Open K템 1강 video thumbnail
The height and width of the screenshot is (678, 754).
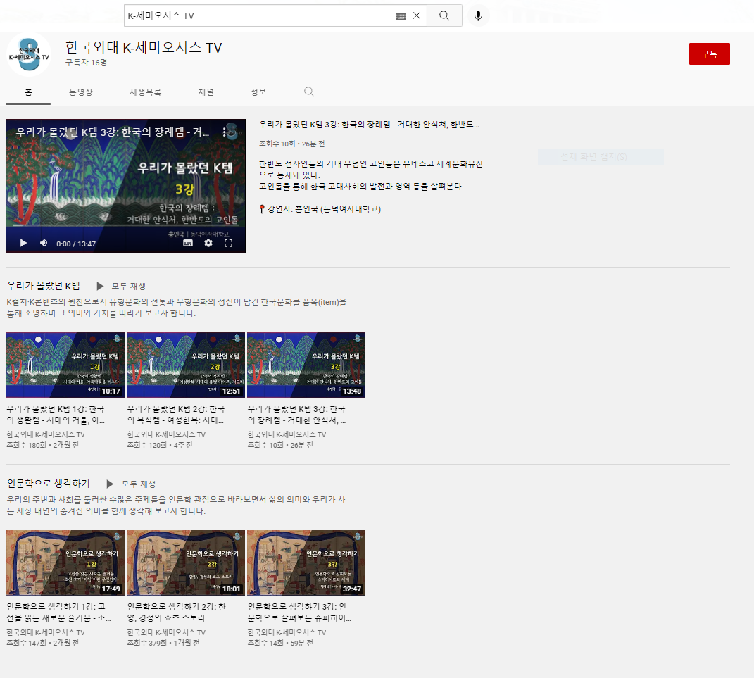[65, 365]
